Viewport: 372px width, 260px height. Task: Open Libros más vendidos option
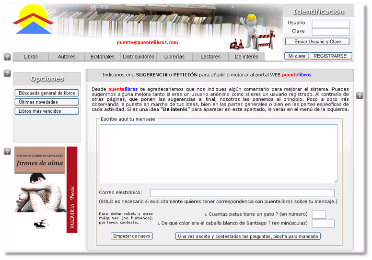tap(46, 111)
